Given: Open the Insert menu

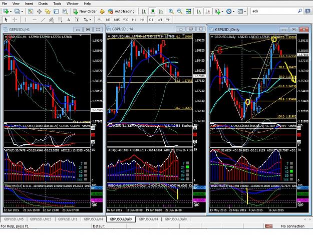Looking at the screenshot, I should click(x=29, y=4).
